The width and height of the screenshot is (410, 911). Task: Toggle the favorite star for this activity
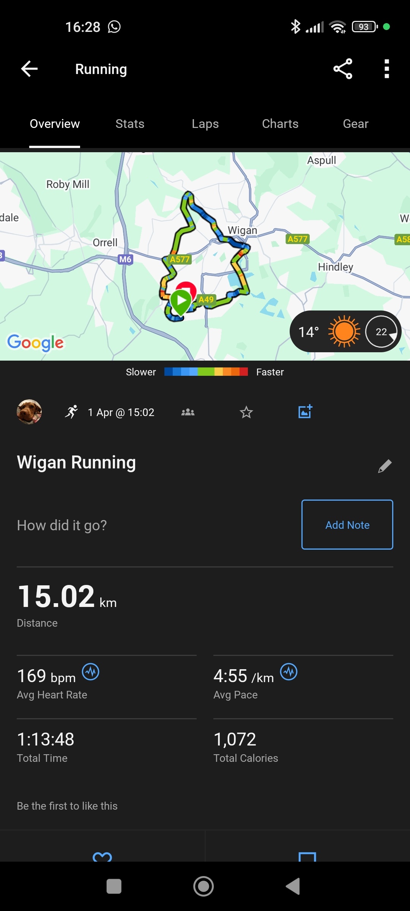tap(246, 412)
